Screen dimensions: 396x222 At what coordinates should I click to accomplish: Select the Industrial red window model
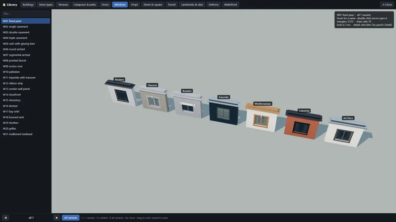pyautogui.click(x=302, y=125)
